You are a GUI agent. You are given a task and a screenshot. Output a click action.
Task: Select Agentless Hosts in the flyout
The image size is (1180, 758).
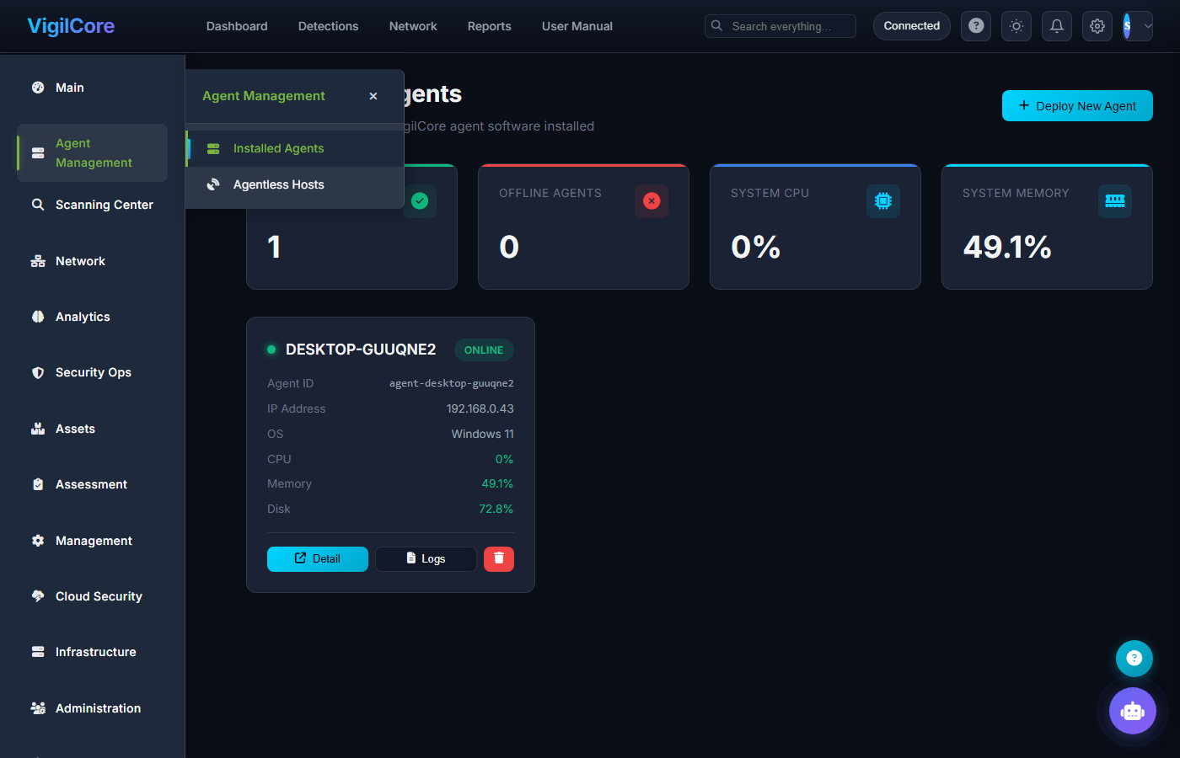pos(295,184)
